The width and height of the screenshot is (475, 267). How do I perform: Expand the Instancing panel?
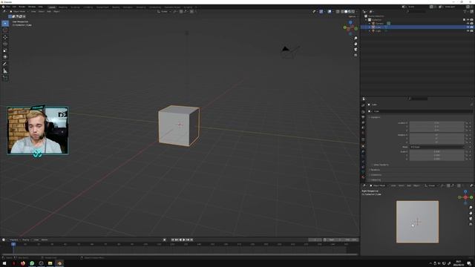coord(376,180)
